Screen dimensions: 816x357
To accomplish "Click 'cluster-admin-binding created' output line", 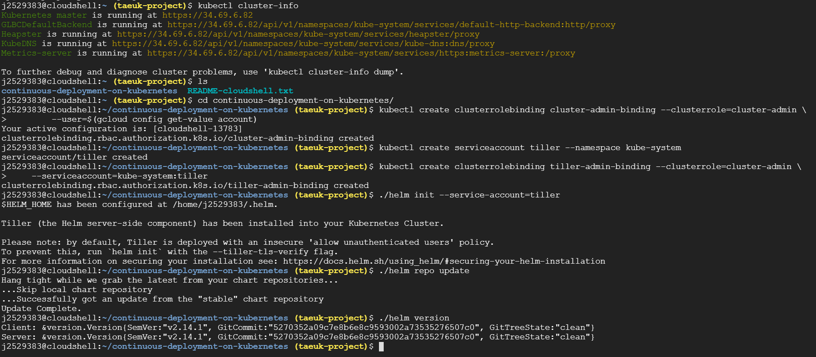I will point(188,138).
